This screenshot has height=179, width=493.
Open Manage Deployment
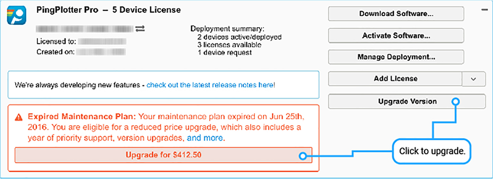click(396, 57)
